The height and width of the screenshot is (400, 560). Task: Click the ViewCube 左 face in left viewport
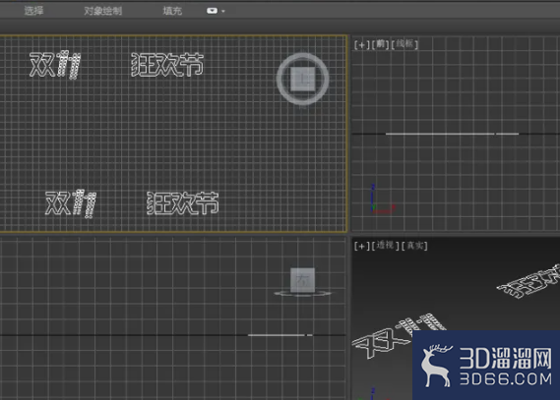coord(302,280)
